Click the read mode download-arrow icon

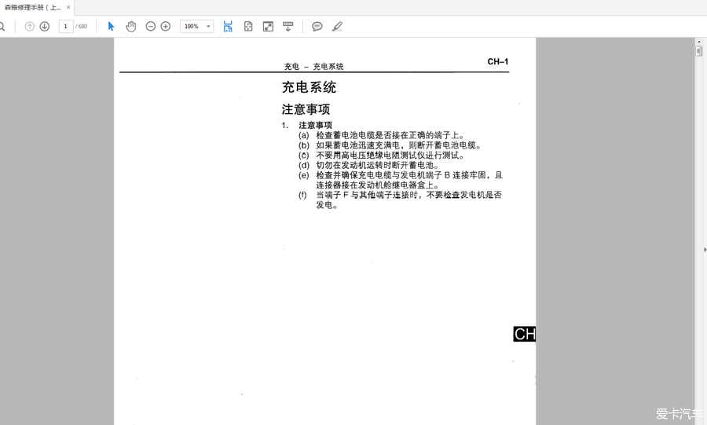coord(288,27)
